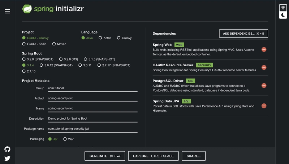This screenshot has width=289, height=164.
Task: Remove the Spring Web dependency
Action: tap(264, 49)
